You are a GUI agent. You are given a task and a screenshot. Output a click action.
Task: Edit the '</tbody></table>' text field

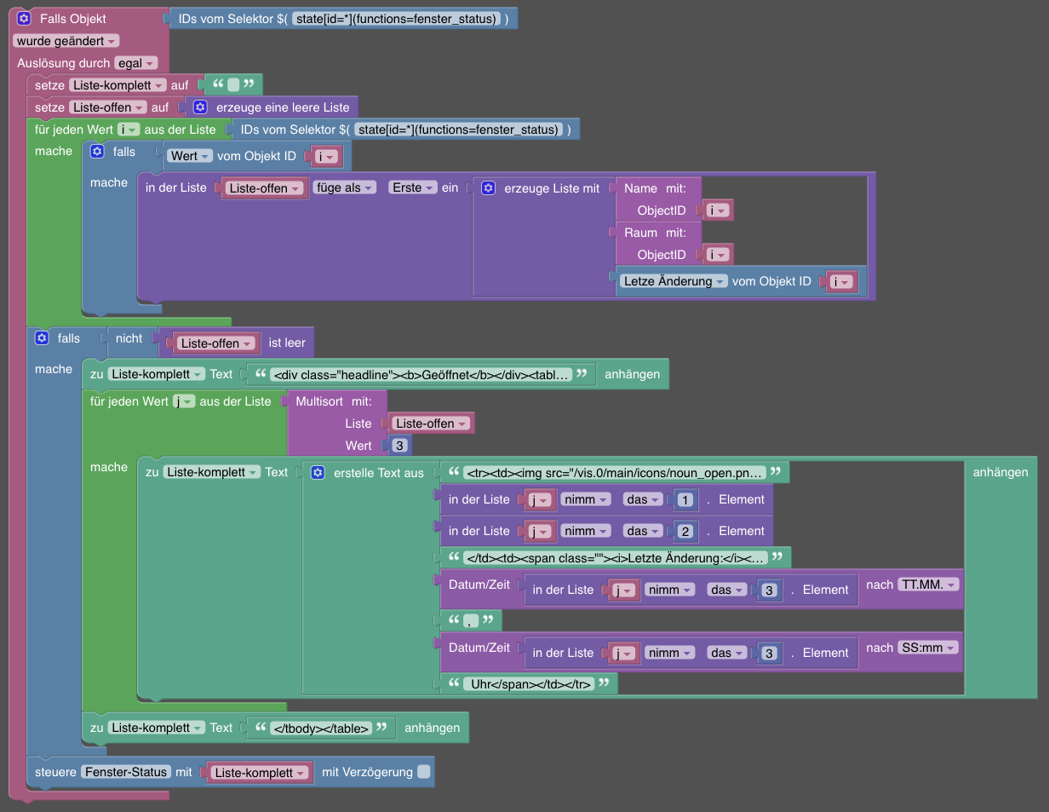(x=320, y=728)
